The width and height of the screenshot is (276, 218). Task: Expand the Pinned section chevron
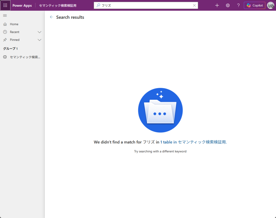pos(39,40)
